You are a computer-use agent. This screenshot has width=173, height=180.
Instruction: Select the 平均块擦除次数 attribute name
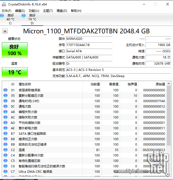[29, 123]
